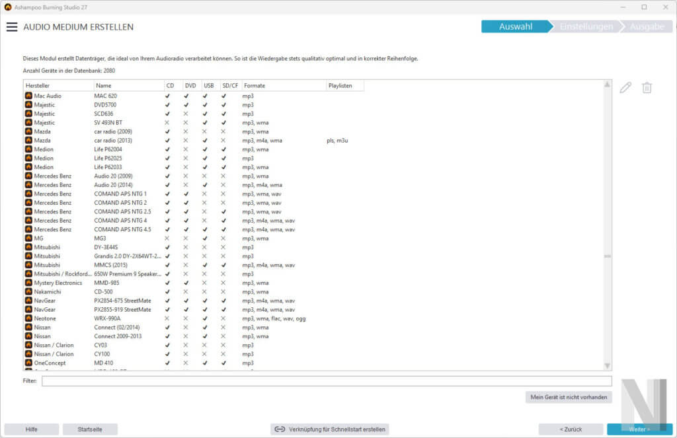Click the Zurück button

pyautogui.click(x=571, y=429)
